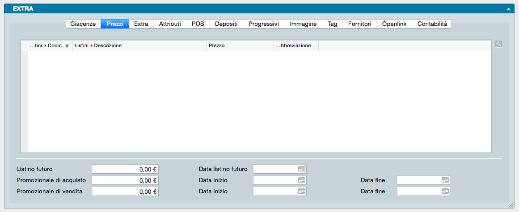The height and width of the screenshot is (212, 519).
Task: Open calendar for Promozionale di vendita Data inizio
Action: point(302,192)
